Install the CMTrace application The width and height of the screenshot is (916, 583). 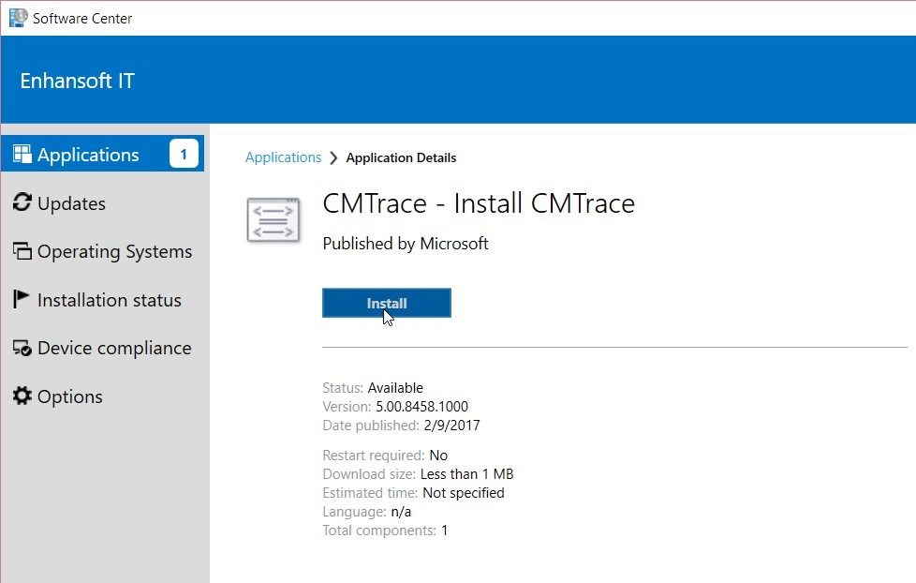click(x=387, y=303)
